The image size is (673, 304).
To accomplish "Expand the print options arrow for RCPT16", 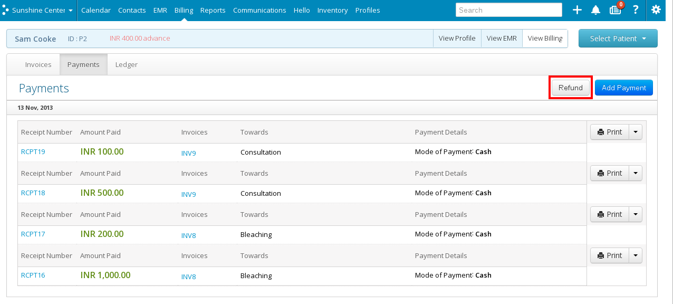I will click(636, 255).
